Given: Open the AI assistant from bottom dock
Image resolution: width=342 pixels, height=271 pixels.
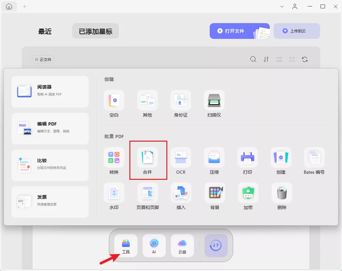Looking at the screenshot, I should pos(154,246).
